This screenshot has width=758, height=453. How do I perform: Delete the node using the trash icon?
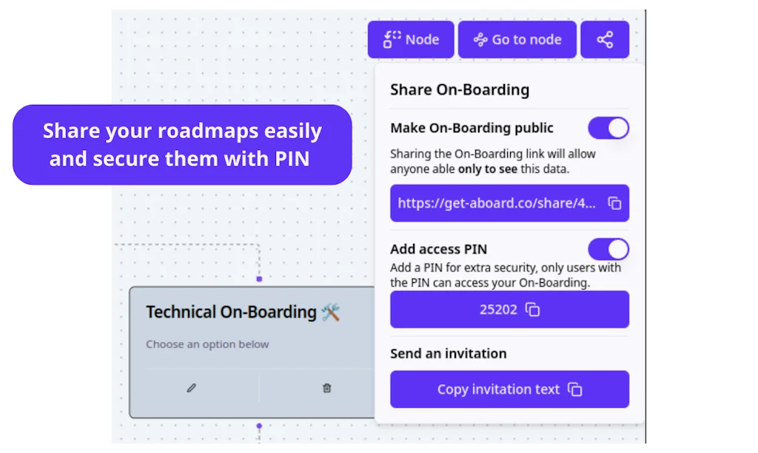[x=326, y=387]
